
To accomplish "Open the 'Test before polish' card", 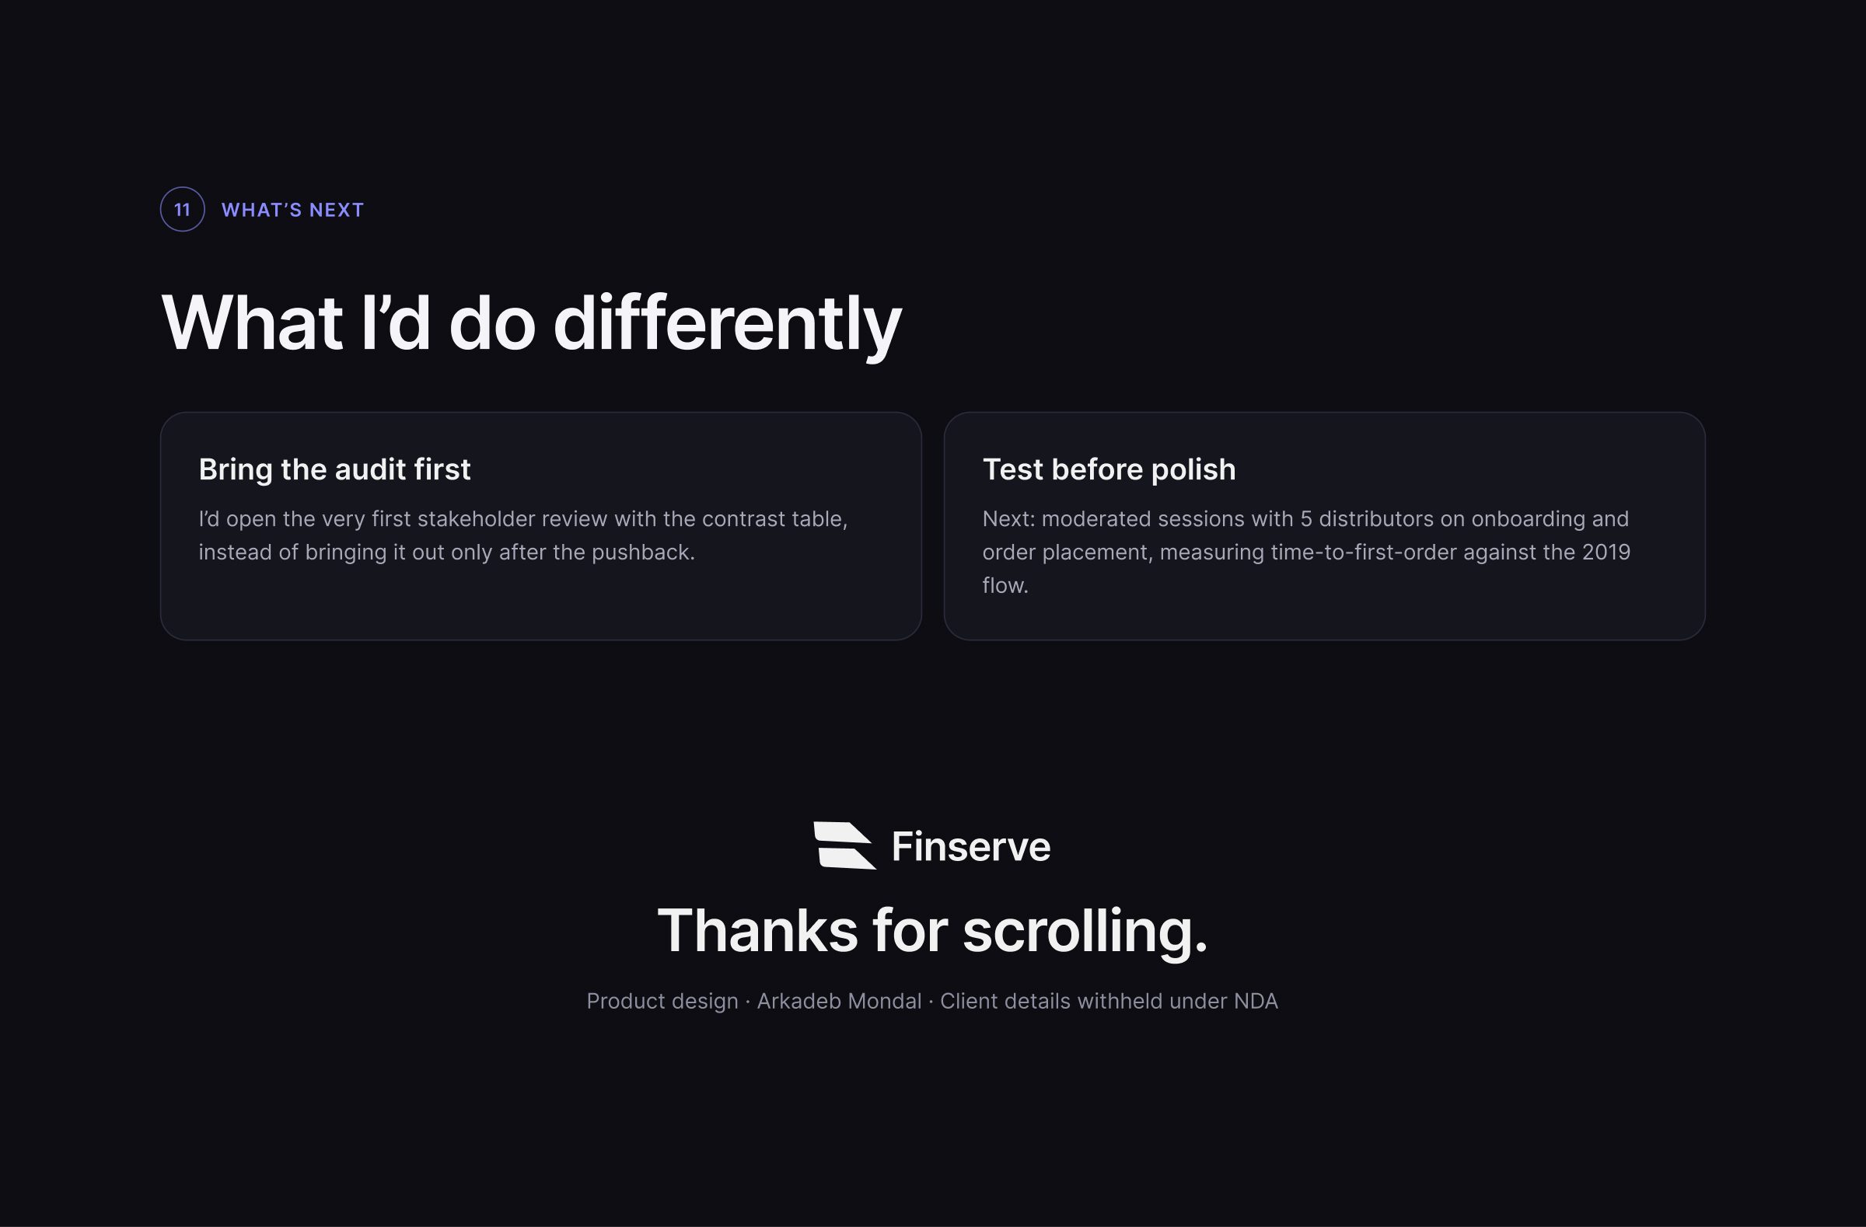I will pos(1325,526).
